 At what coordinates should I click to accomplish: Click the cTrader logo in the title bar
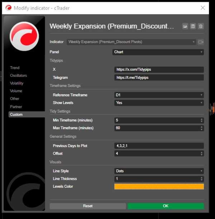(8, 8)
